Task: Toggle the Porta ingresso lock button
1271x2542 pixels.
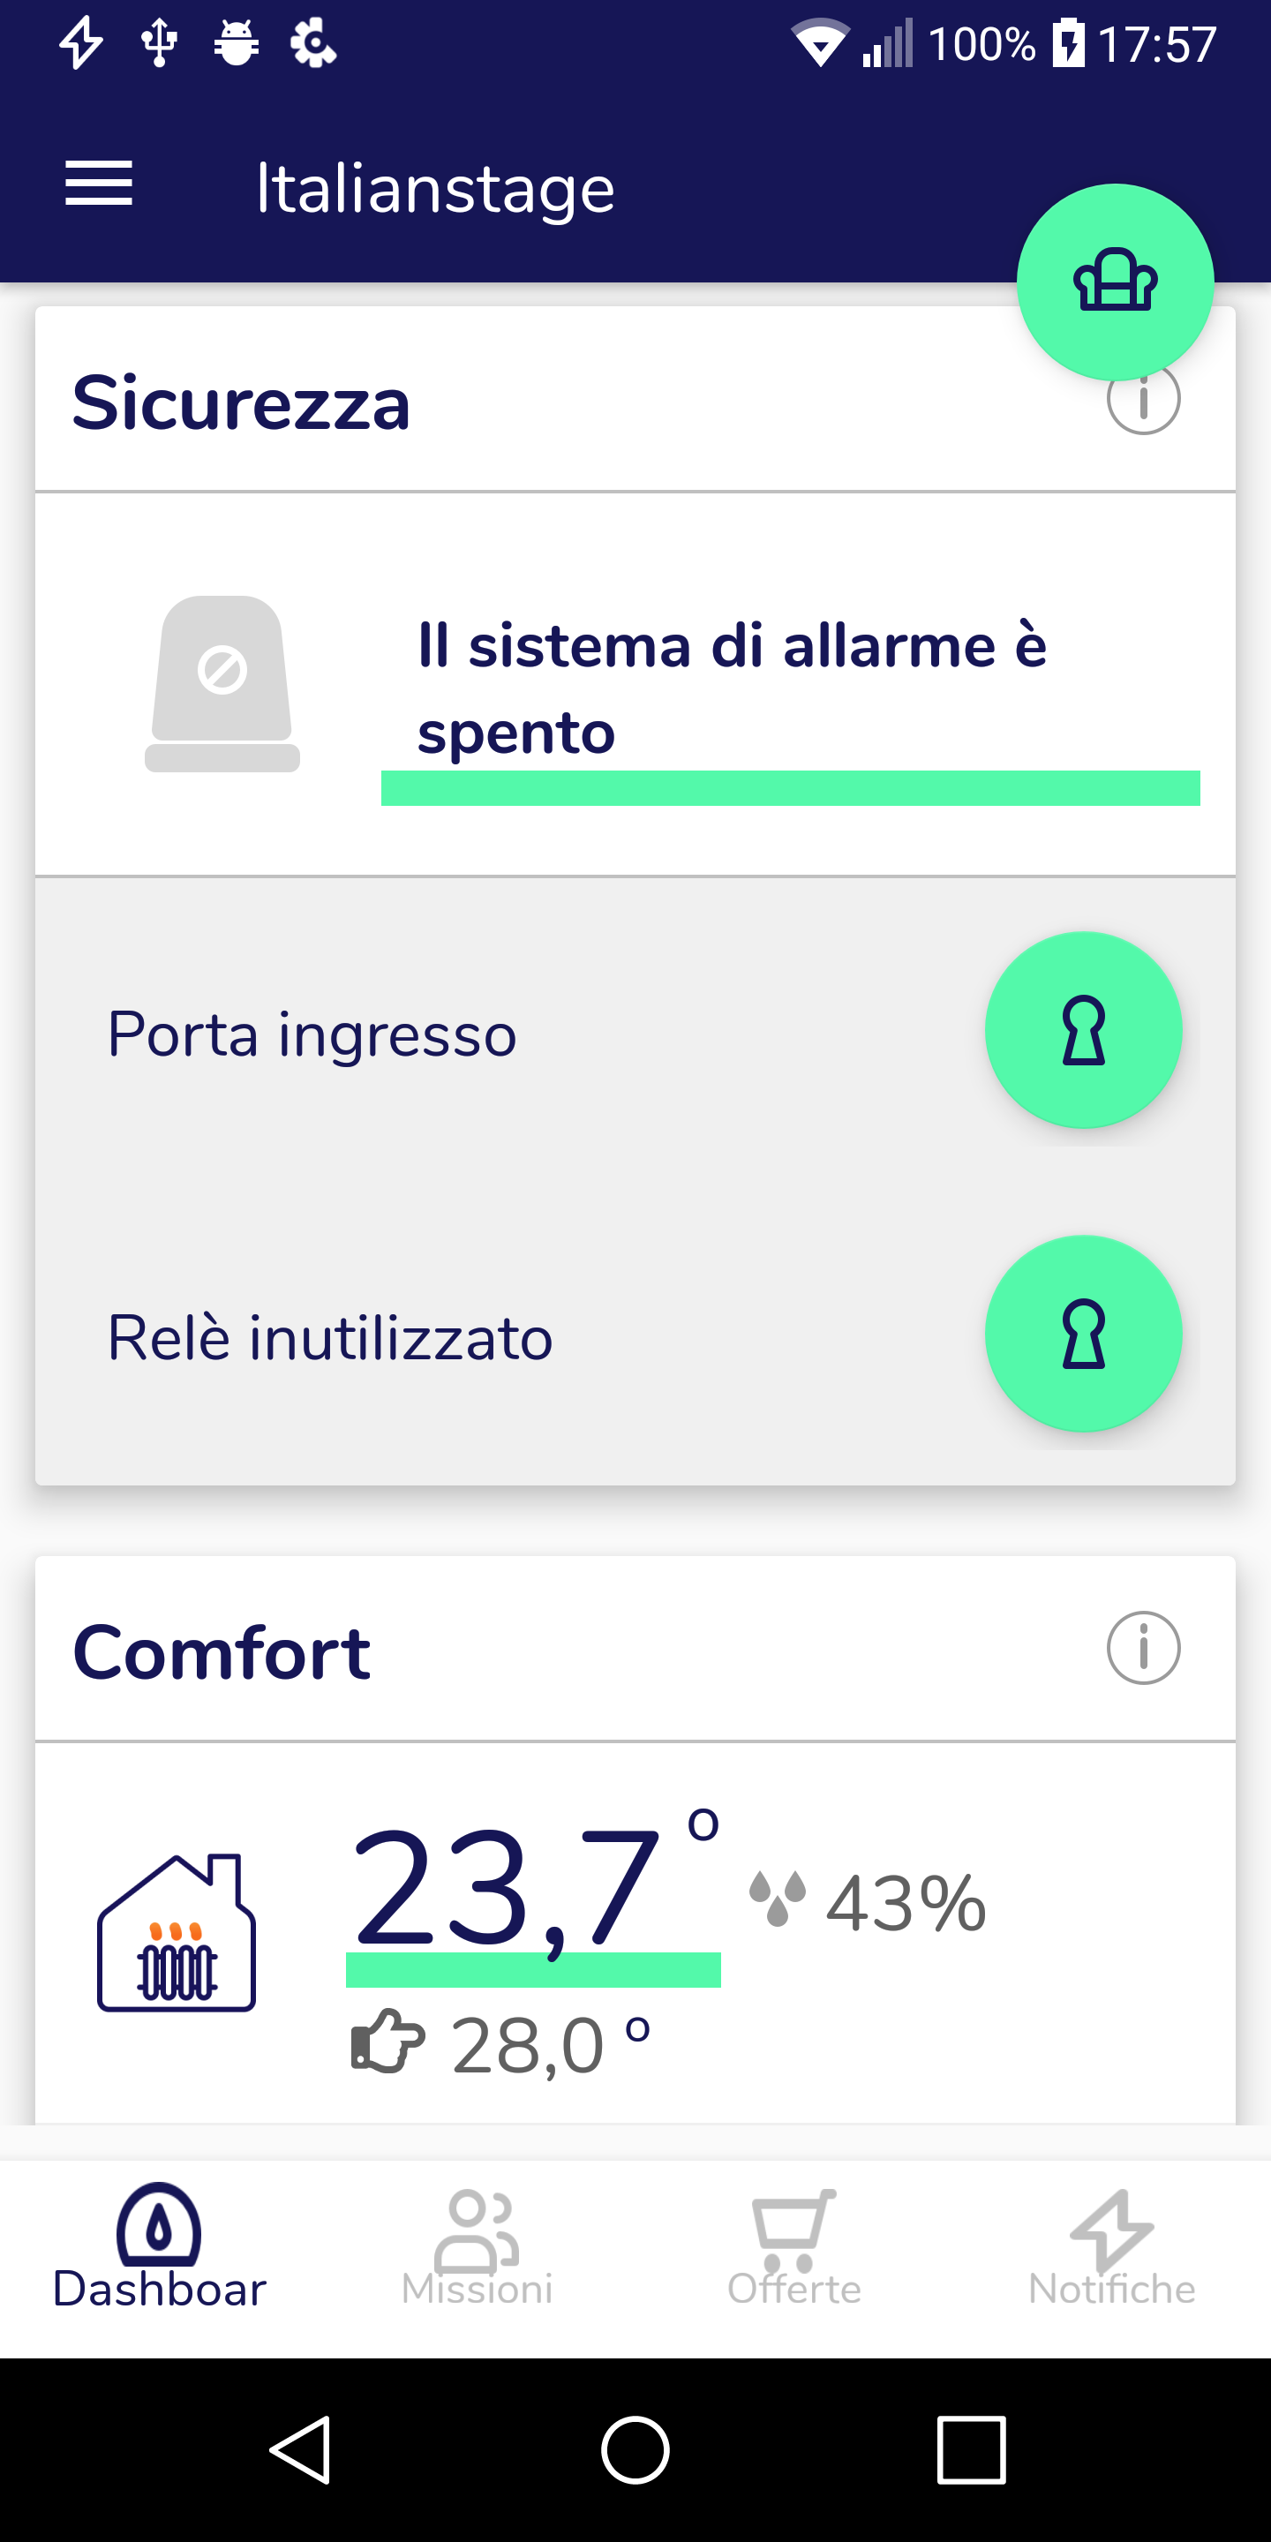Action: click(1082, 1030)
